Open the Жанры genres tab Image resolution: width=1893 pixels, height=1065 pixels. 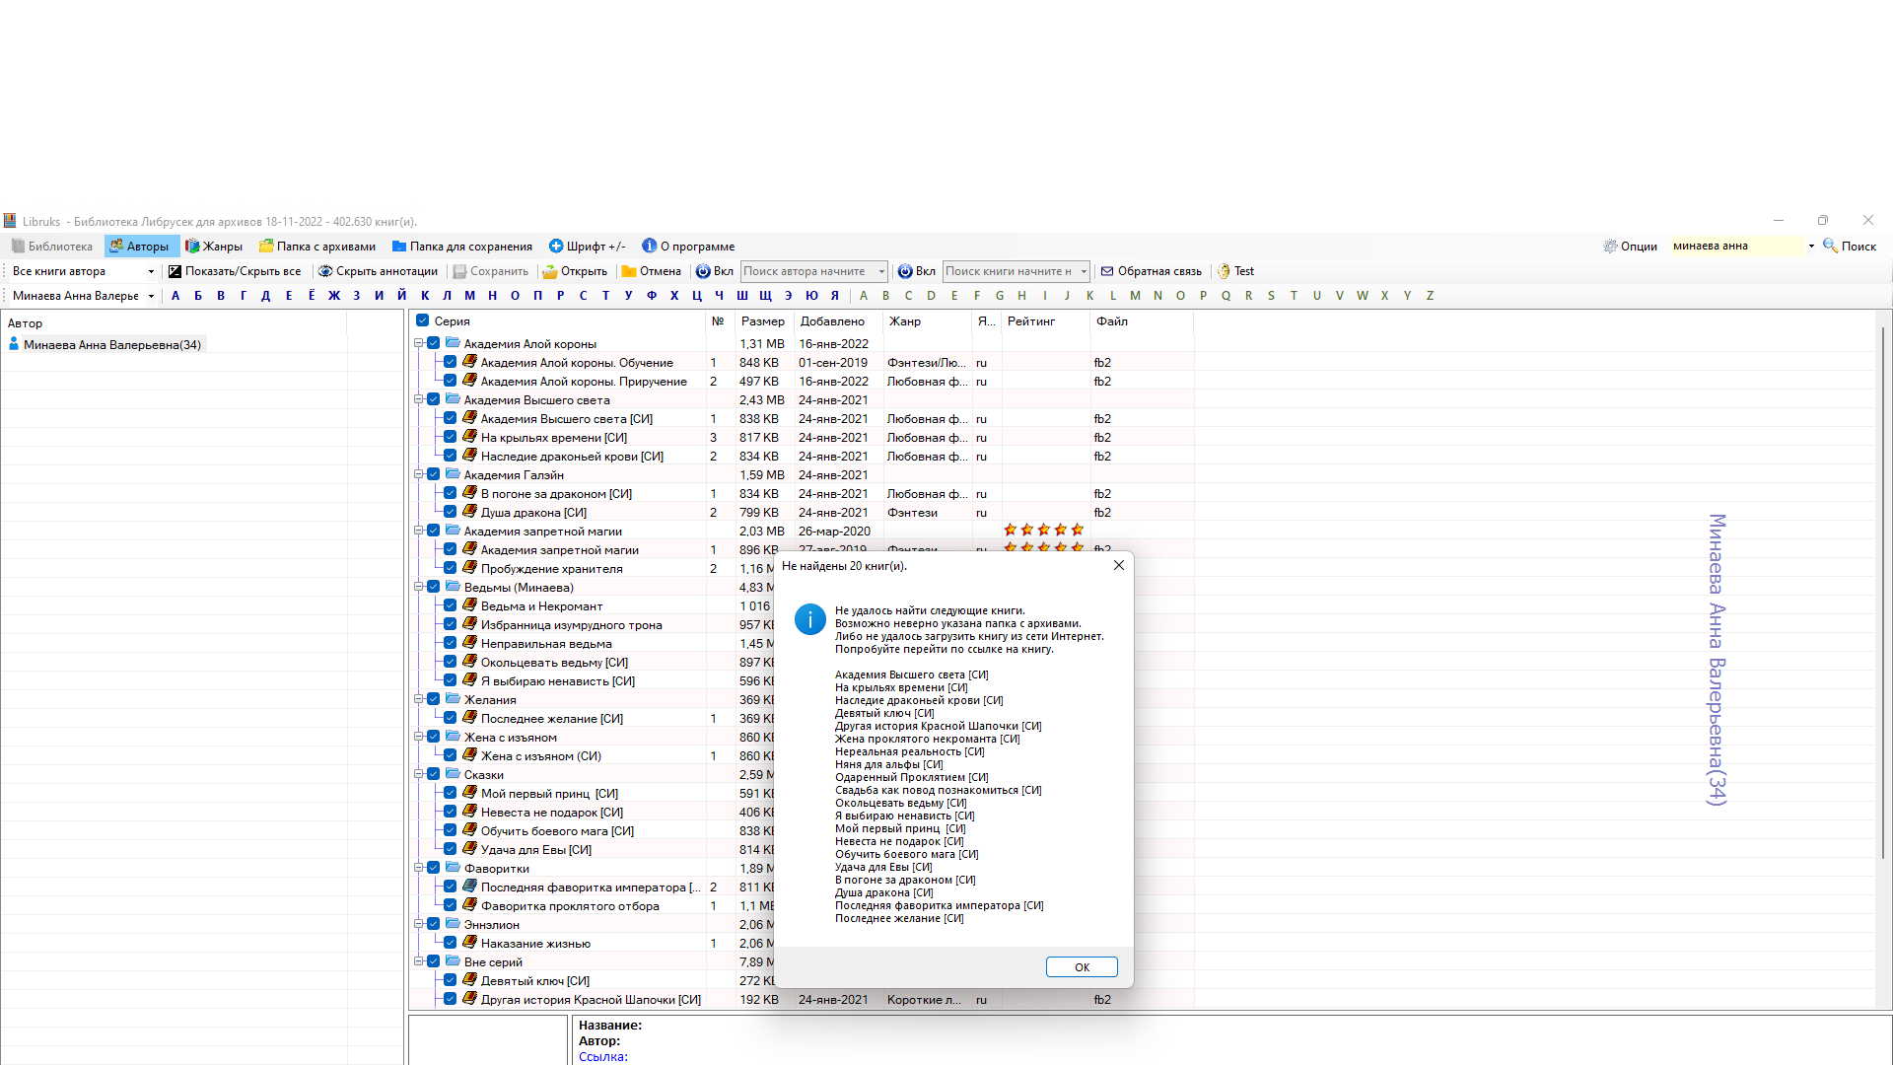click(x=214, y=247)
